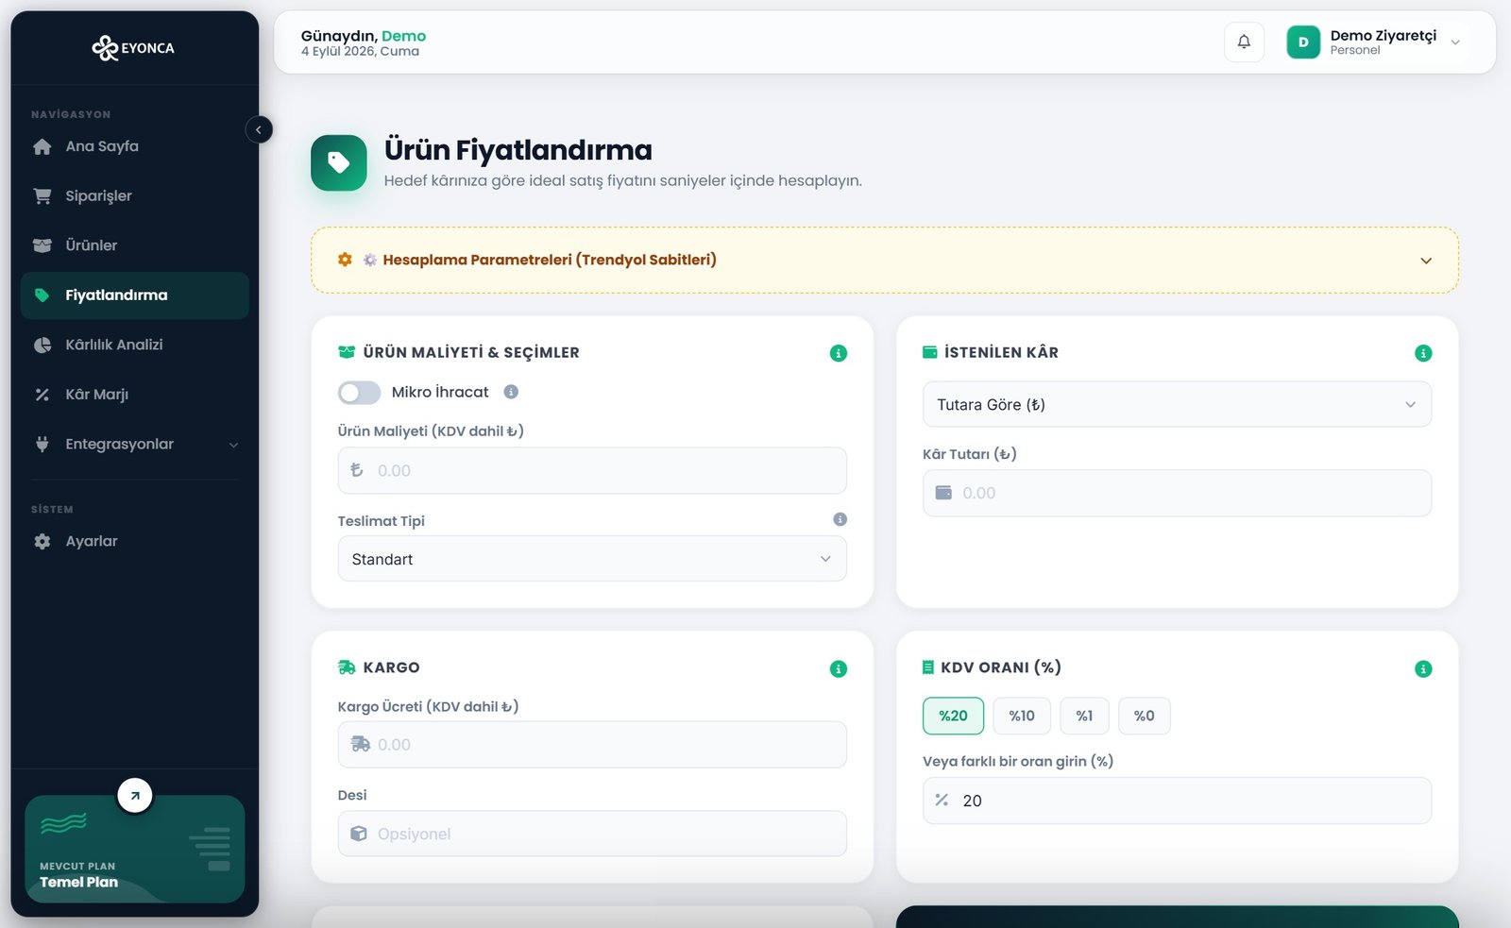Select the %0 KDV rate
1511x928 pixels.
[x=1144, y=716]
